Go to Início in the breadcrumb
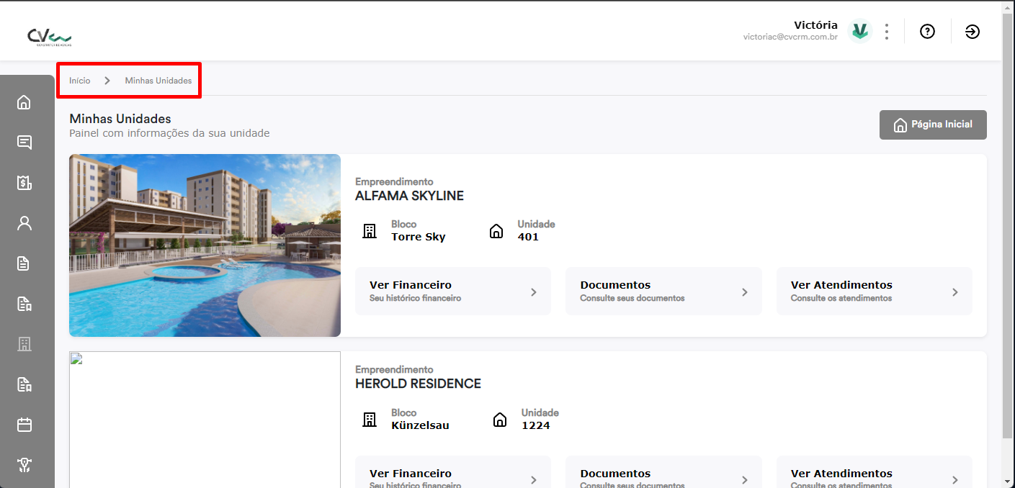Screen dimensions: 1015x488 click(x=80, y=81)
